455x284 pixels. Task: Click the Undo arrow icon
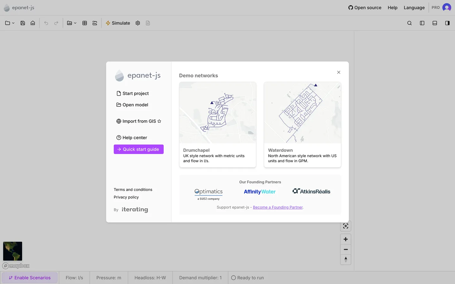46,23
